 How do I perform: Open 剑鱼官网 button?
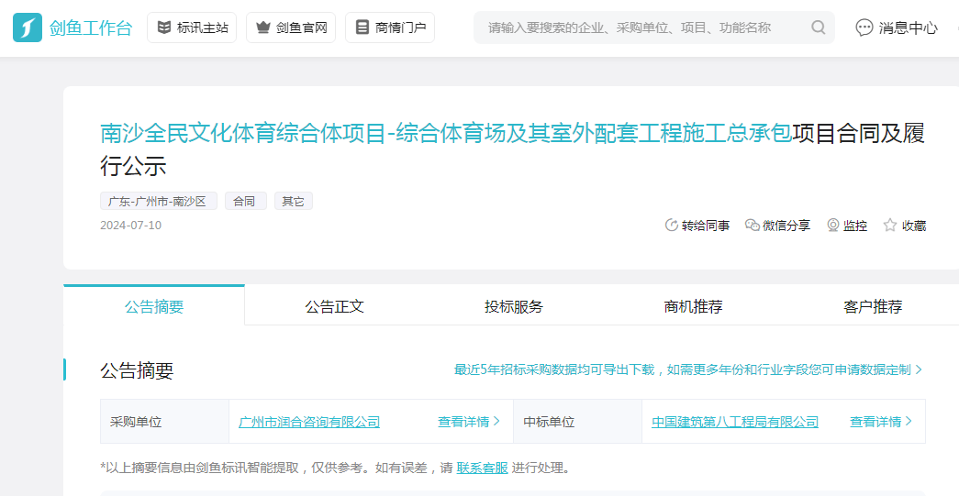click(291, 28)
